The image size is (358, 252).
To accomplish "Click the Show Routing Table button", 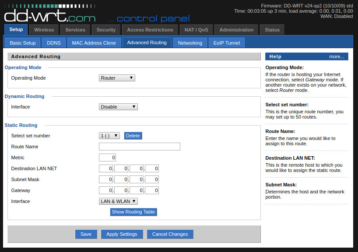I will click(133, 212).
